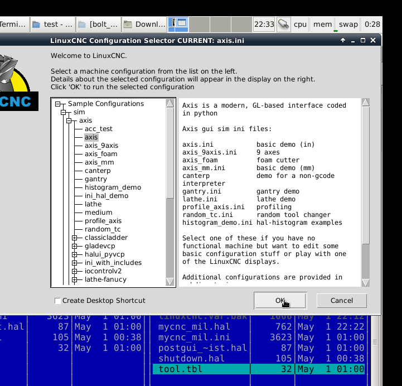The width and height of the screenshot is (402, 386).
Task: Switch to the first workspace in pager
Action: coord(178,25)
